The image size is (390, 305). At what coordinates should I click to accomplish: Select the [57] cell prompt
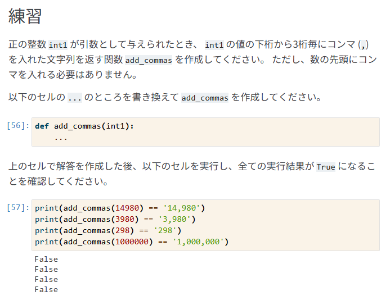pos(17,208)
